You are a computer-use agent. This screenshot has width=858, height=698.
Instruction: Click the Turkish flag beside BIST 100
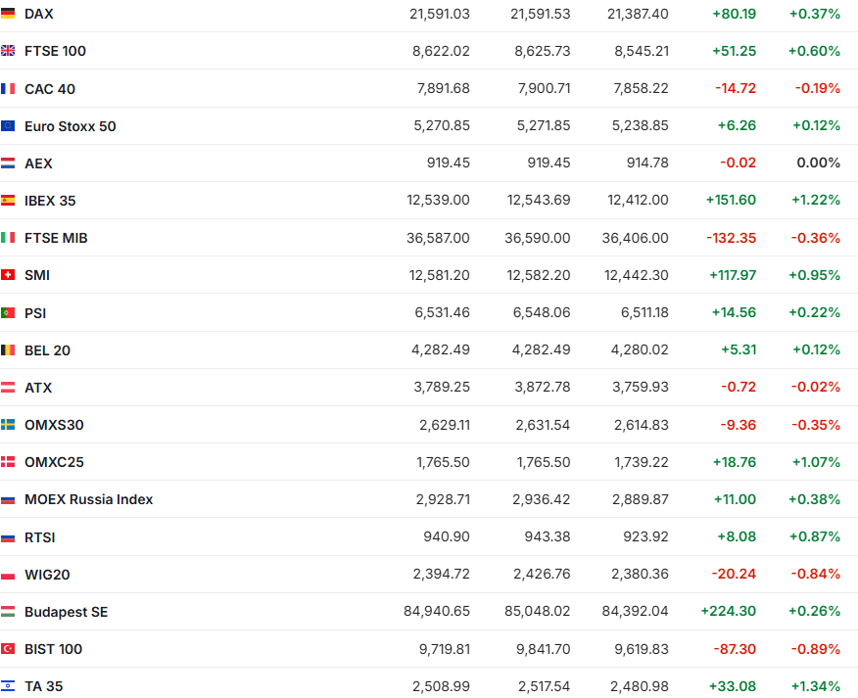[8, 649]
